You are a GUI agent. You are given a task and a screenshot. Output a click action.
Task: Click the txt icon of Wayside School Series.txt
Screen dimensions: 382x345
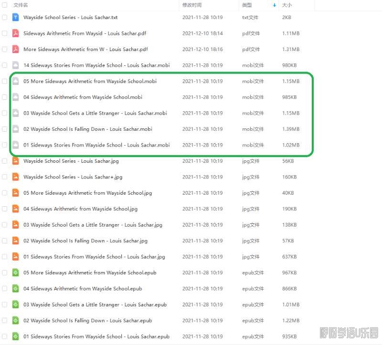pos(16,18)
